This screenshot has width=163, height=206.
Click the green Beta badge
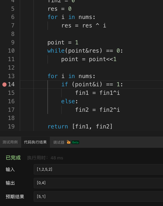[x=75, y=142]
